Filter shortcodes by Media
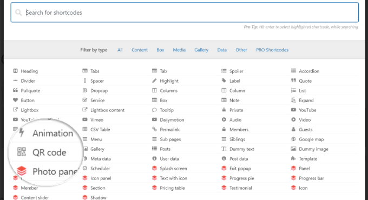This screenshot has height=200, width=368. (179, 50)
